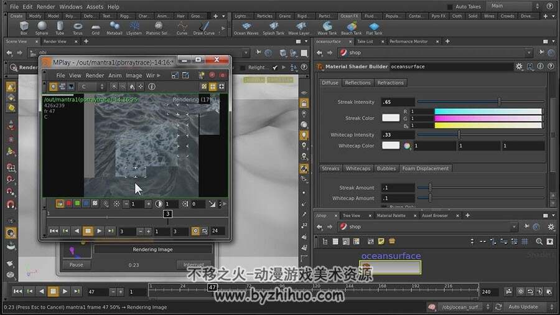Toggle MPlay blue channel display

tap(86, 203)
